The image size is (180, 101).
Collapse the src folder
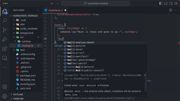click(x=14, y=37)
